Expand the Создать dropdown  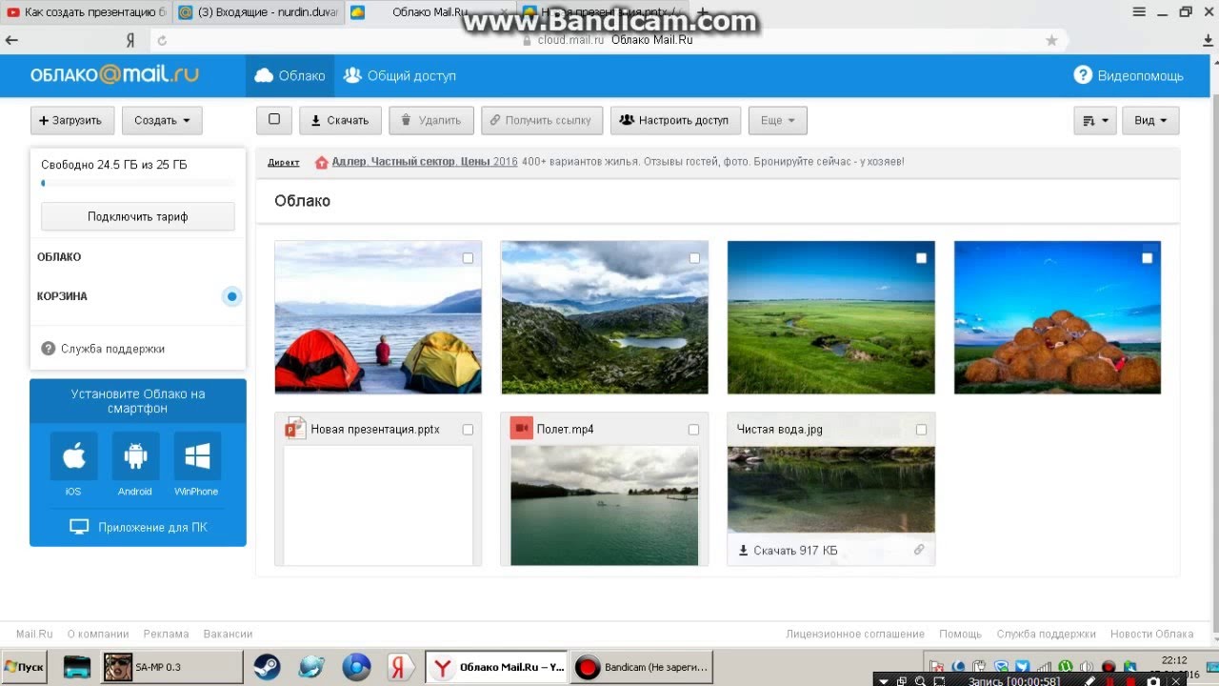click(162, 121)
